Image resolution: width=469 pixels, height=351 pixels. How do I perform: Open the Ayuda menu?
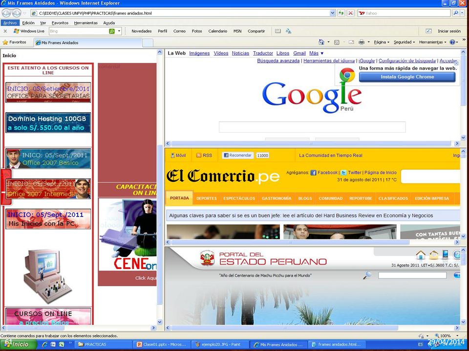point(109,23)
